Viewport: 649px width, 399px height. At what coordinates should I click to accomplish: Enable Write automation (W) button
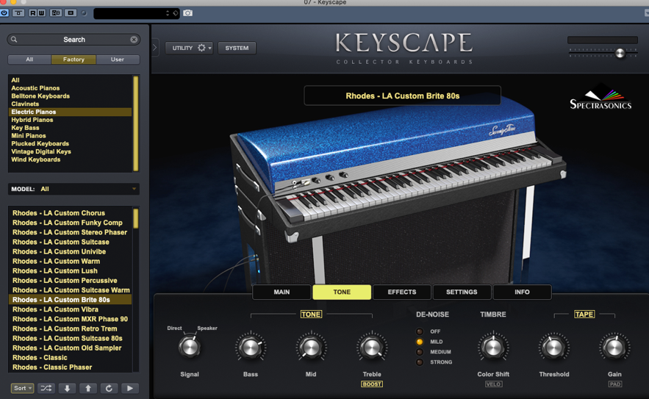pos(41,12)
